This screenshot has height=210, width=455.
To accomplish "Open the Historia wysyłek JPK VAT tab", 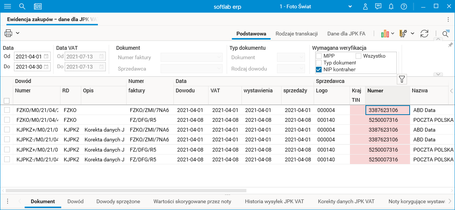I will coord(274,201).
